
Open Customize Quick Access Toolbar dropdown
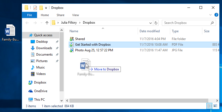(46, 8)
